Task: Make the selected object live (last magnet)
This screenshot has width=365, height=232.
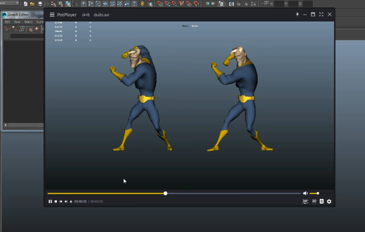Action: [x=196, y=3]
